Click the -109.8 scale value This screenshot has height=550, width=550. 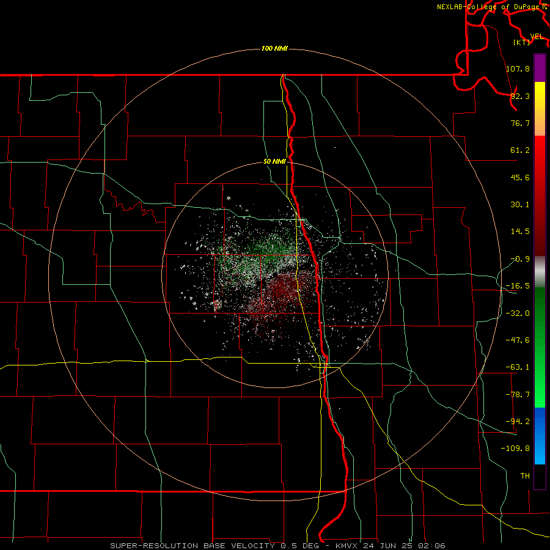click(515, 449)
